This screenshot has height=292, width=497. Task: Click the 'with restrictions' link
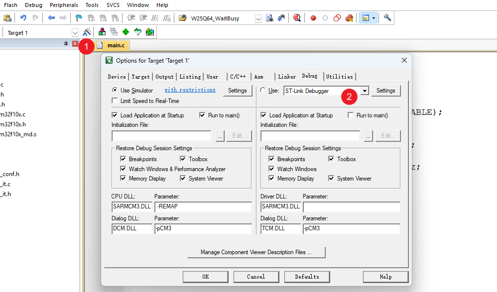click(190, 90)
